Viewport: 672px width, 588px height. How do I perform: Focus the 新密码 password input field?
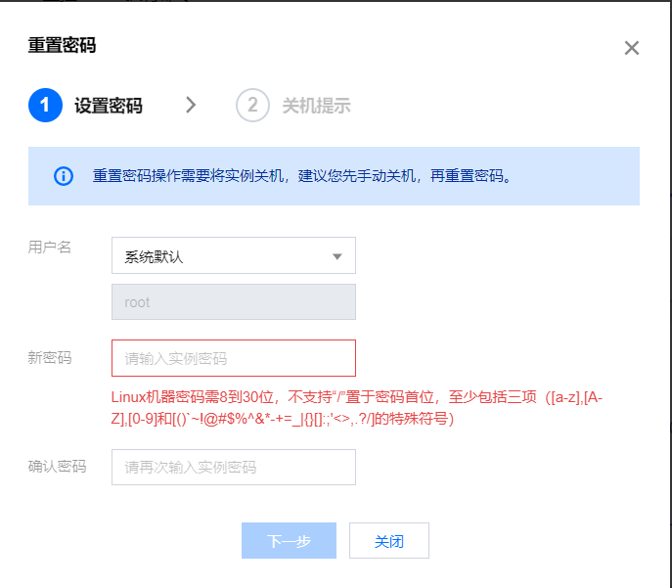pos(234,359)
